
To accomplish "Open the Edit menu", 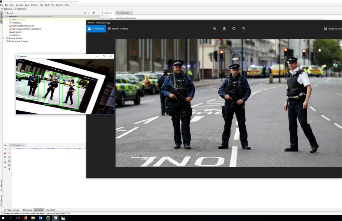I will (7, 5).
